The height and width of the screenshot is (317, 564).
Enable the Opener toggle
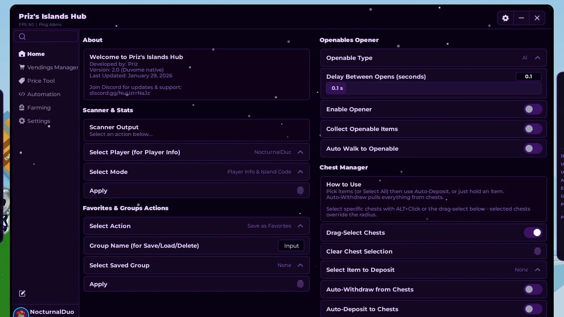coord(533,109)
